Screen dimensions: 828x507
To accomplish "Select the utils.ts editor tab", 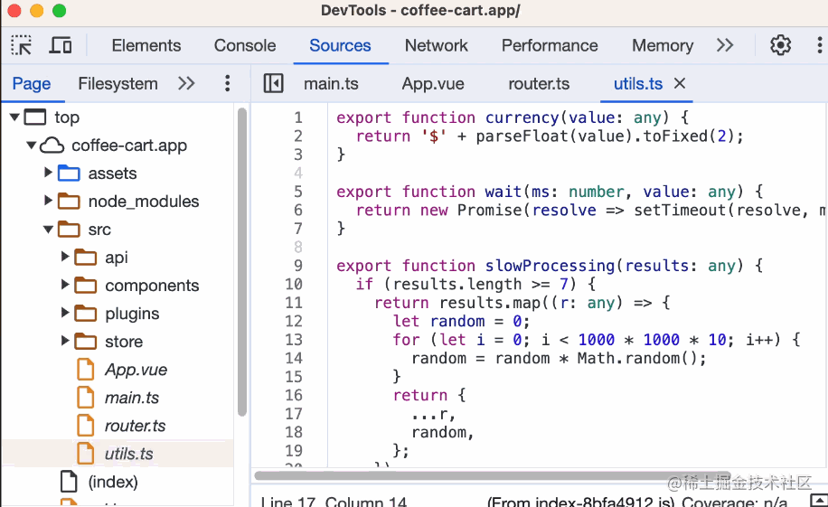I will pyautogui.click(x=638, y=83).
